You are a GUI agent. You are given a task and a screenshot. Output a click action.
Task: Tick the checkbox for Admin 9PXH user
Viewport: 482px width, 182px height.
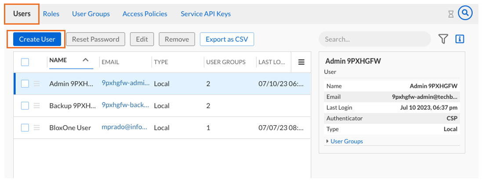click(25, 84)
